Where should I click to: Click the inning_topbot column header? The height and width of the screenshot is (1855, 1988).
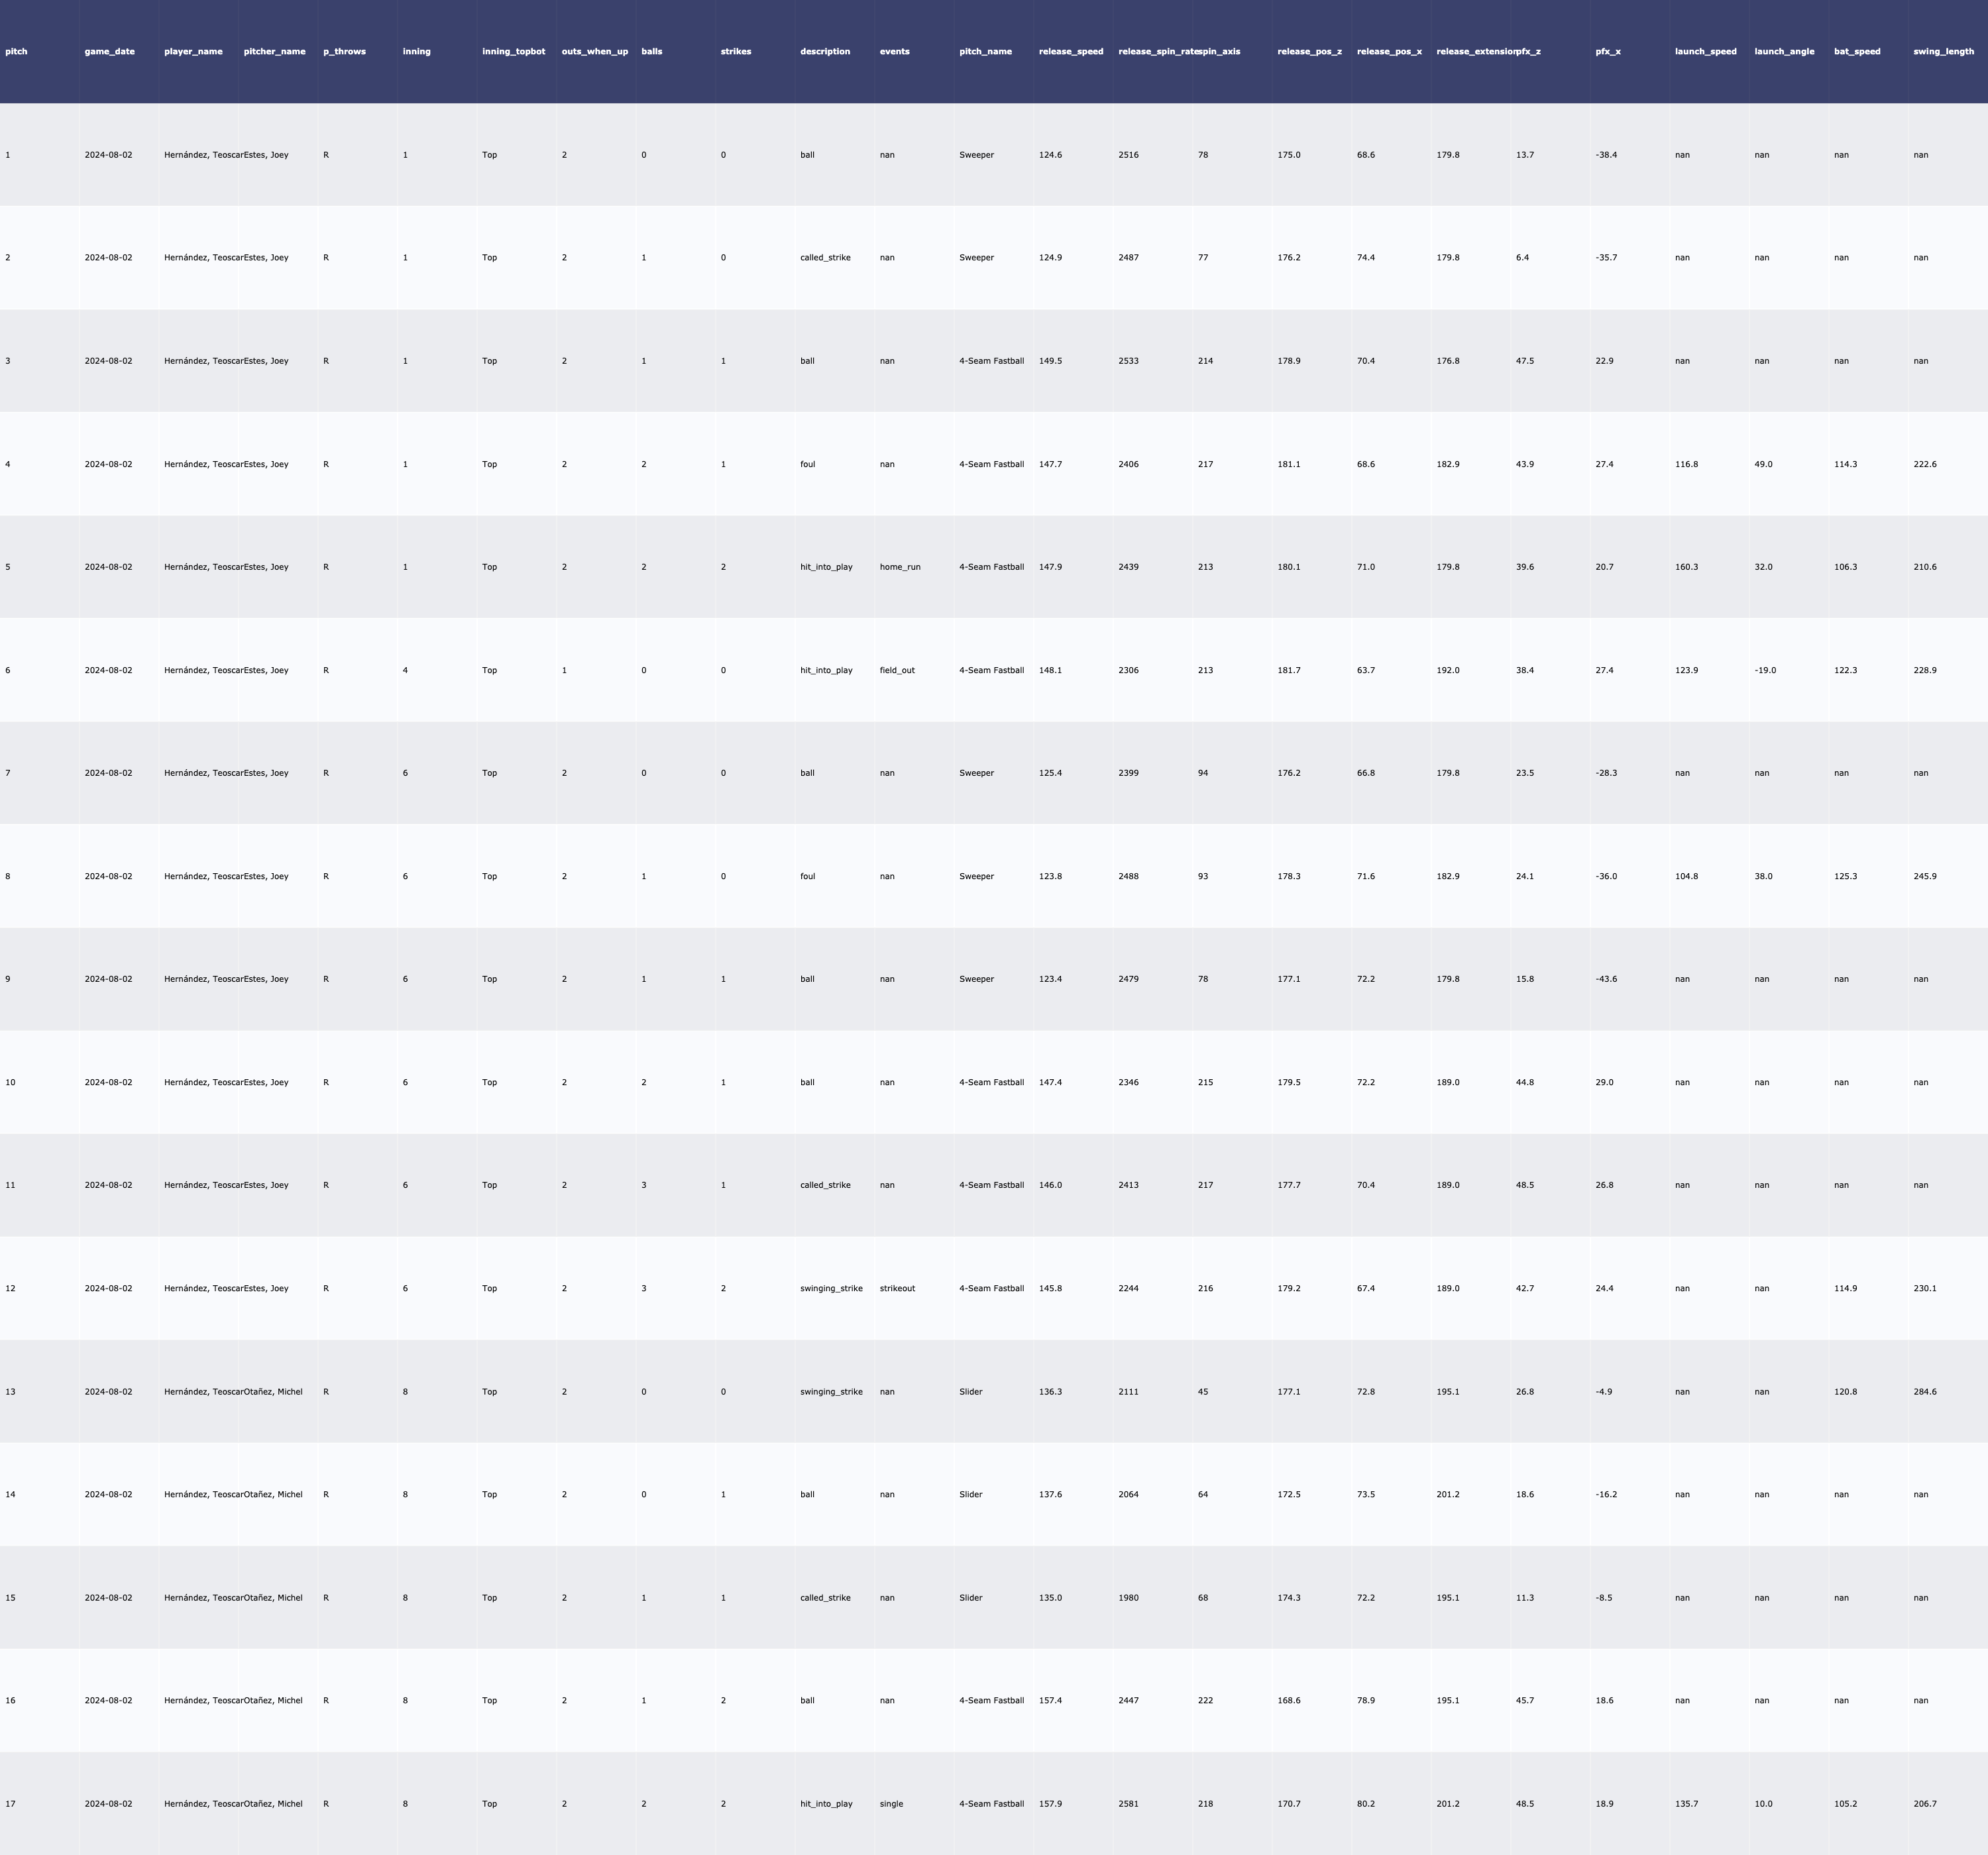[x=513, y=51]
